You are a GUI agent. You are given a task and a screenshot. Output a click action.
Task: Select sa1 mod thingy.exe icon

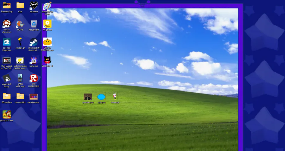pyautogui.click(x=7, y=42)
